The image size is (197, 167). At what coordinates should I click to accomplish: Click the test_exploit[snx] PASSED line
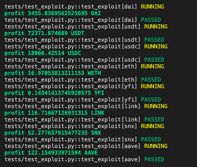pos(83,139)
